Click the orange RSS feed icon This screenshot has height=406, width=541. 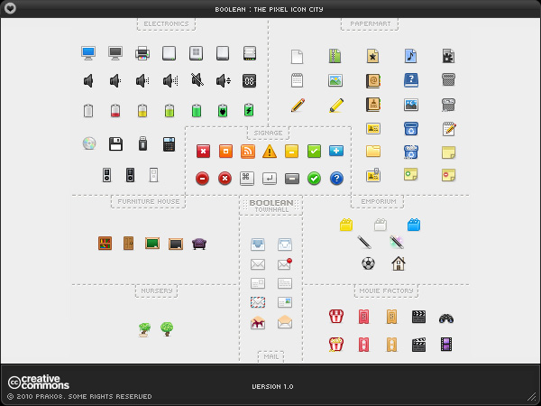coord(247,152)
